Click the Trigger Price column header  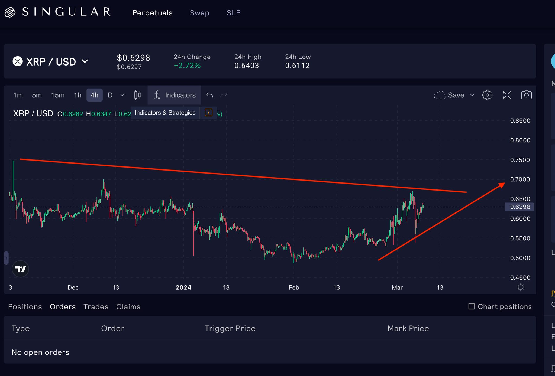tap(230, 328)
